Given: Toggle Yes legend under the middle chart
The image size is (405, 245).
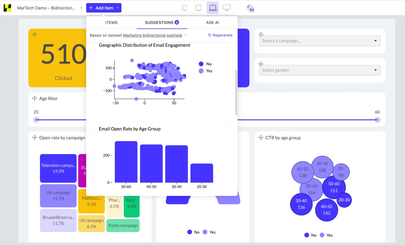Looking at the screenshot, I should click(209, 232).
